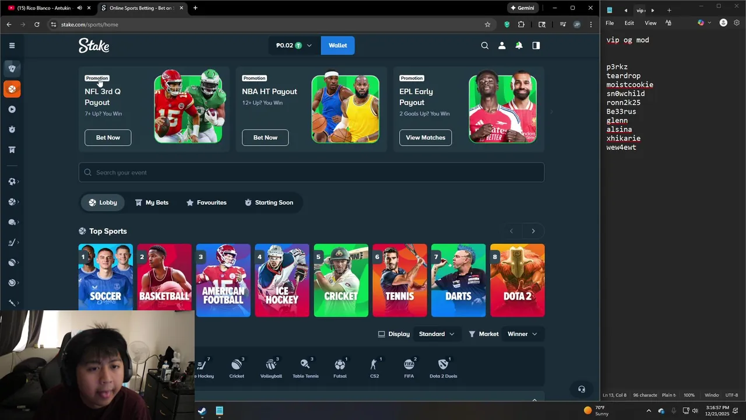Open Notepad settings gear icon

[x=737, y=23]
